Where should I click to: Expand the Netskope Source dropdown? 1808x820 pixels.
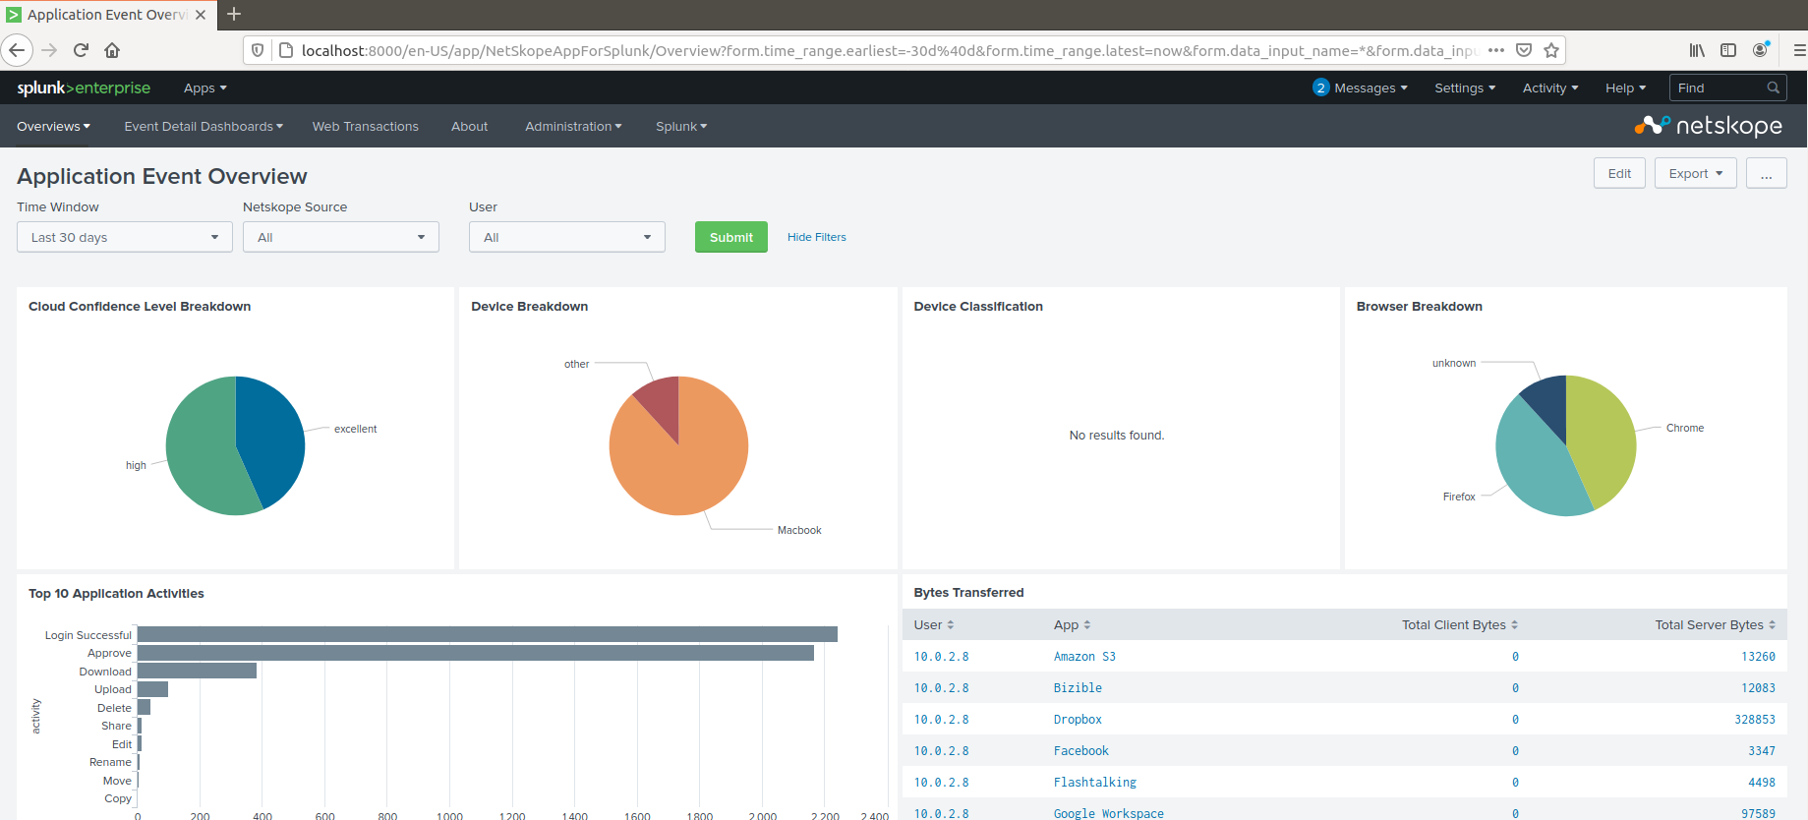(x=341, y=237)
